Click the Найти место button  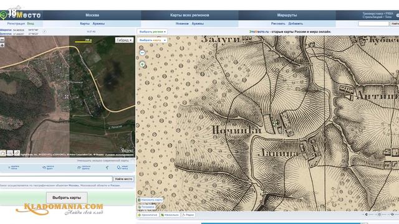click(x=123, y=179)
